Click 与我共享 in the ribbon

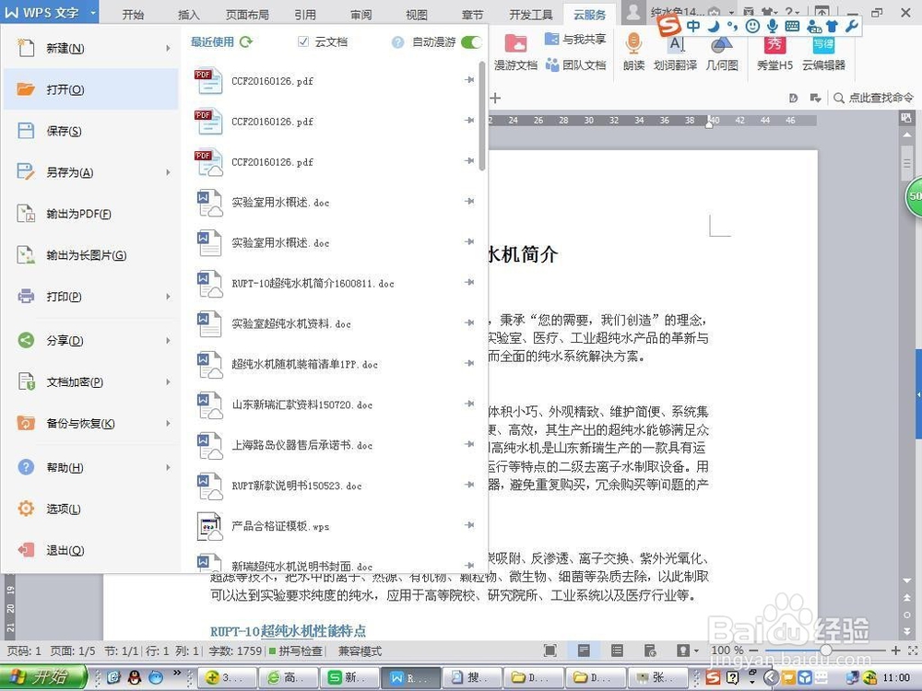click(576, 40)
